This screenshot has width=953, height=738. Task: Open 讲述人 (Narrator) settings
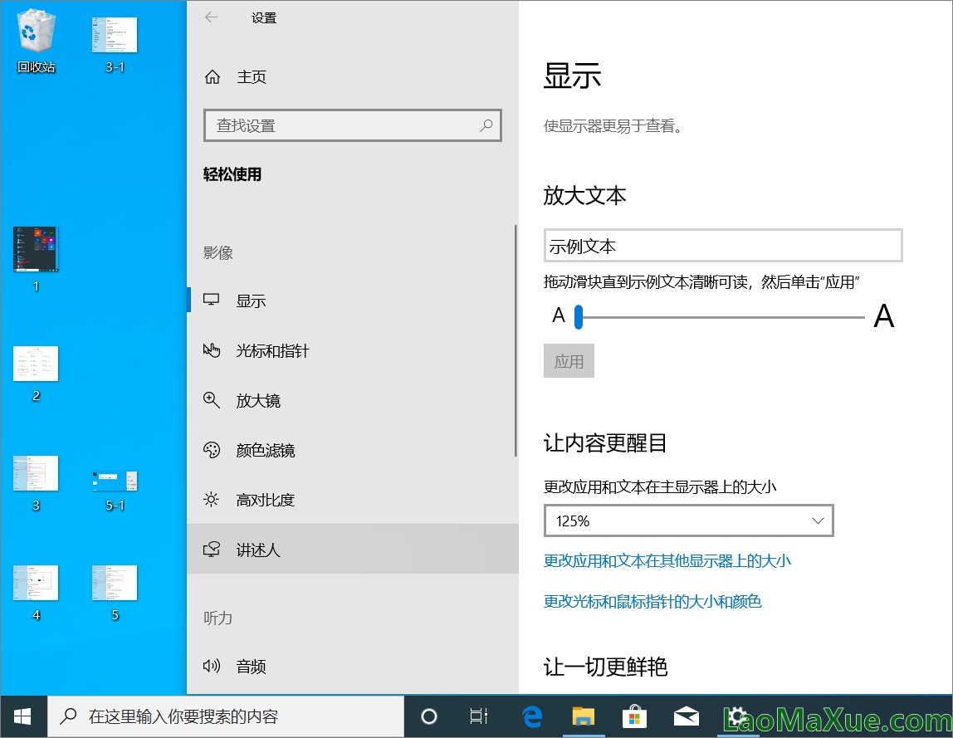257,549
